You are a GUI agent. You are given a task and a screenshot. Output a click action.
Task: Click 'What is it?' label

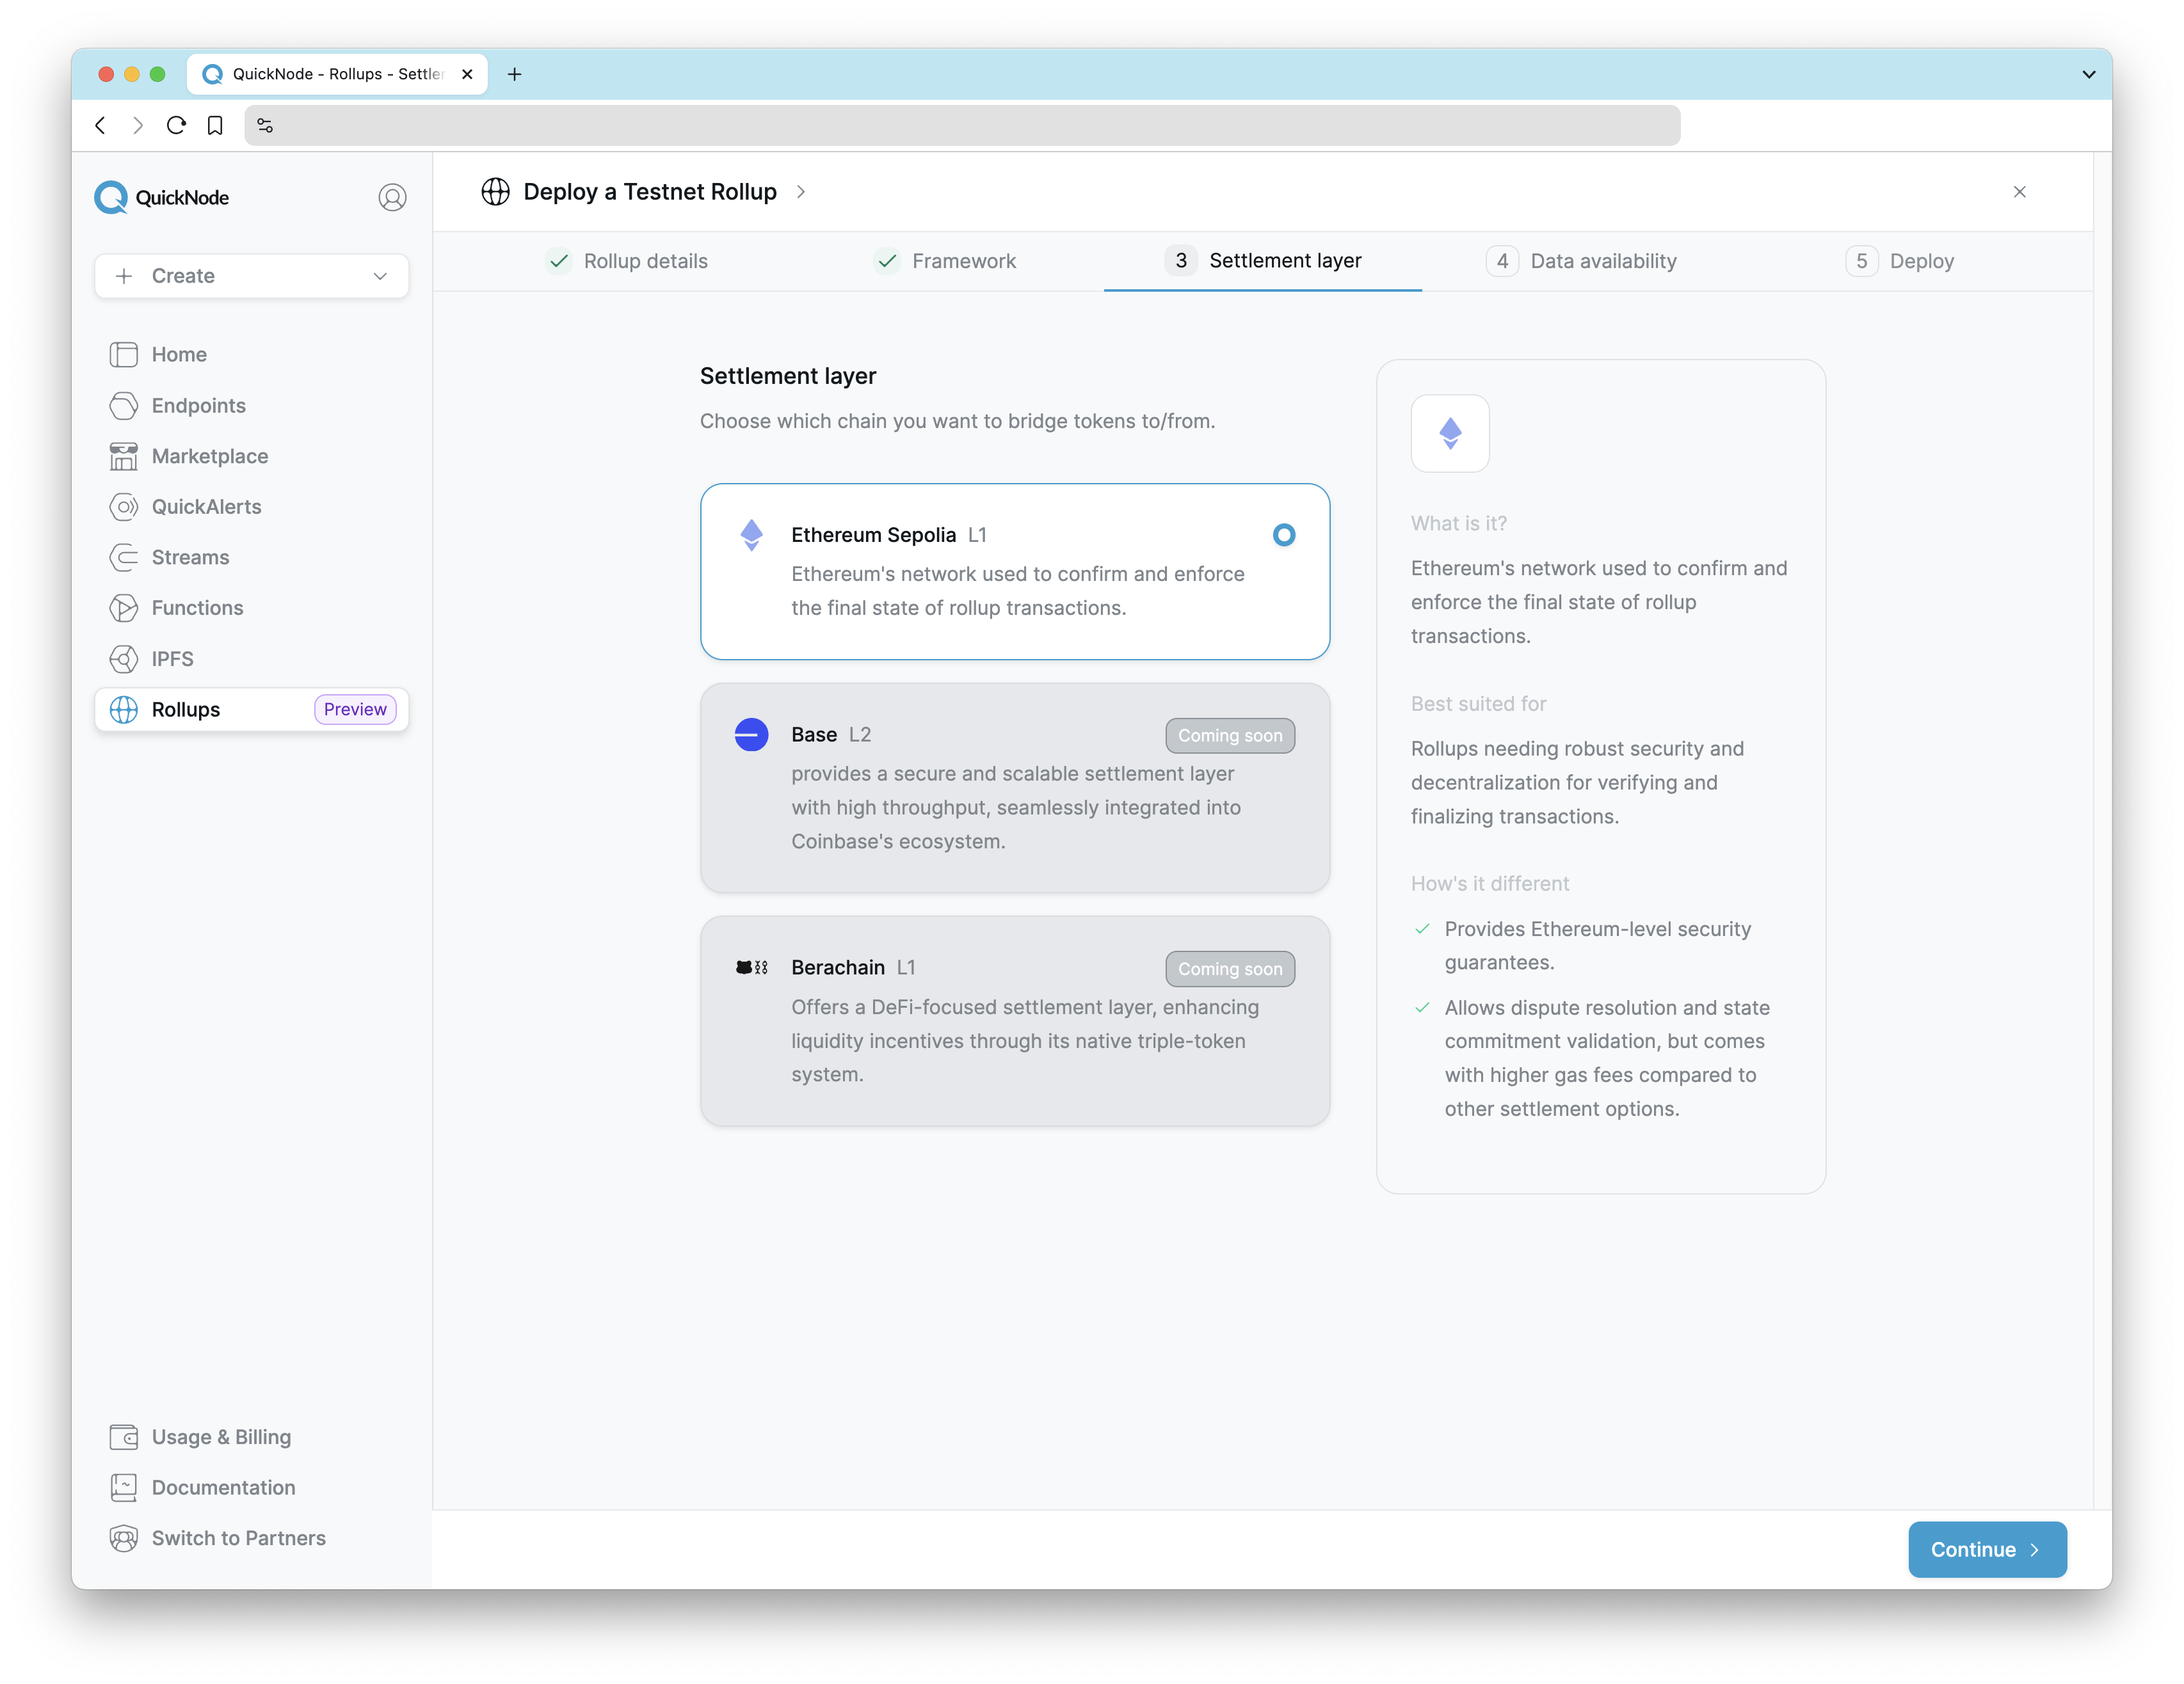tap(1458, 523)
